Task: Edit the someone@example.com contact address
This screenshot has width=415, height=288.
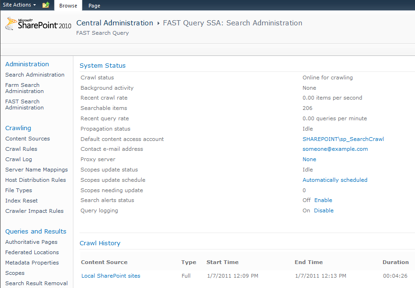Action: click(x=335, y=149)
